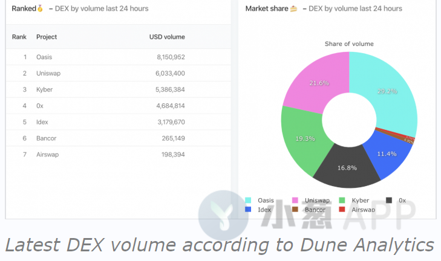Click the volume value 265,149
The height and width of the screenshot is (261, 441).
pyautogui.click(x=173, y=138)
